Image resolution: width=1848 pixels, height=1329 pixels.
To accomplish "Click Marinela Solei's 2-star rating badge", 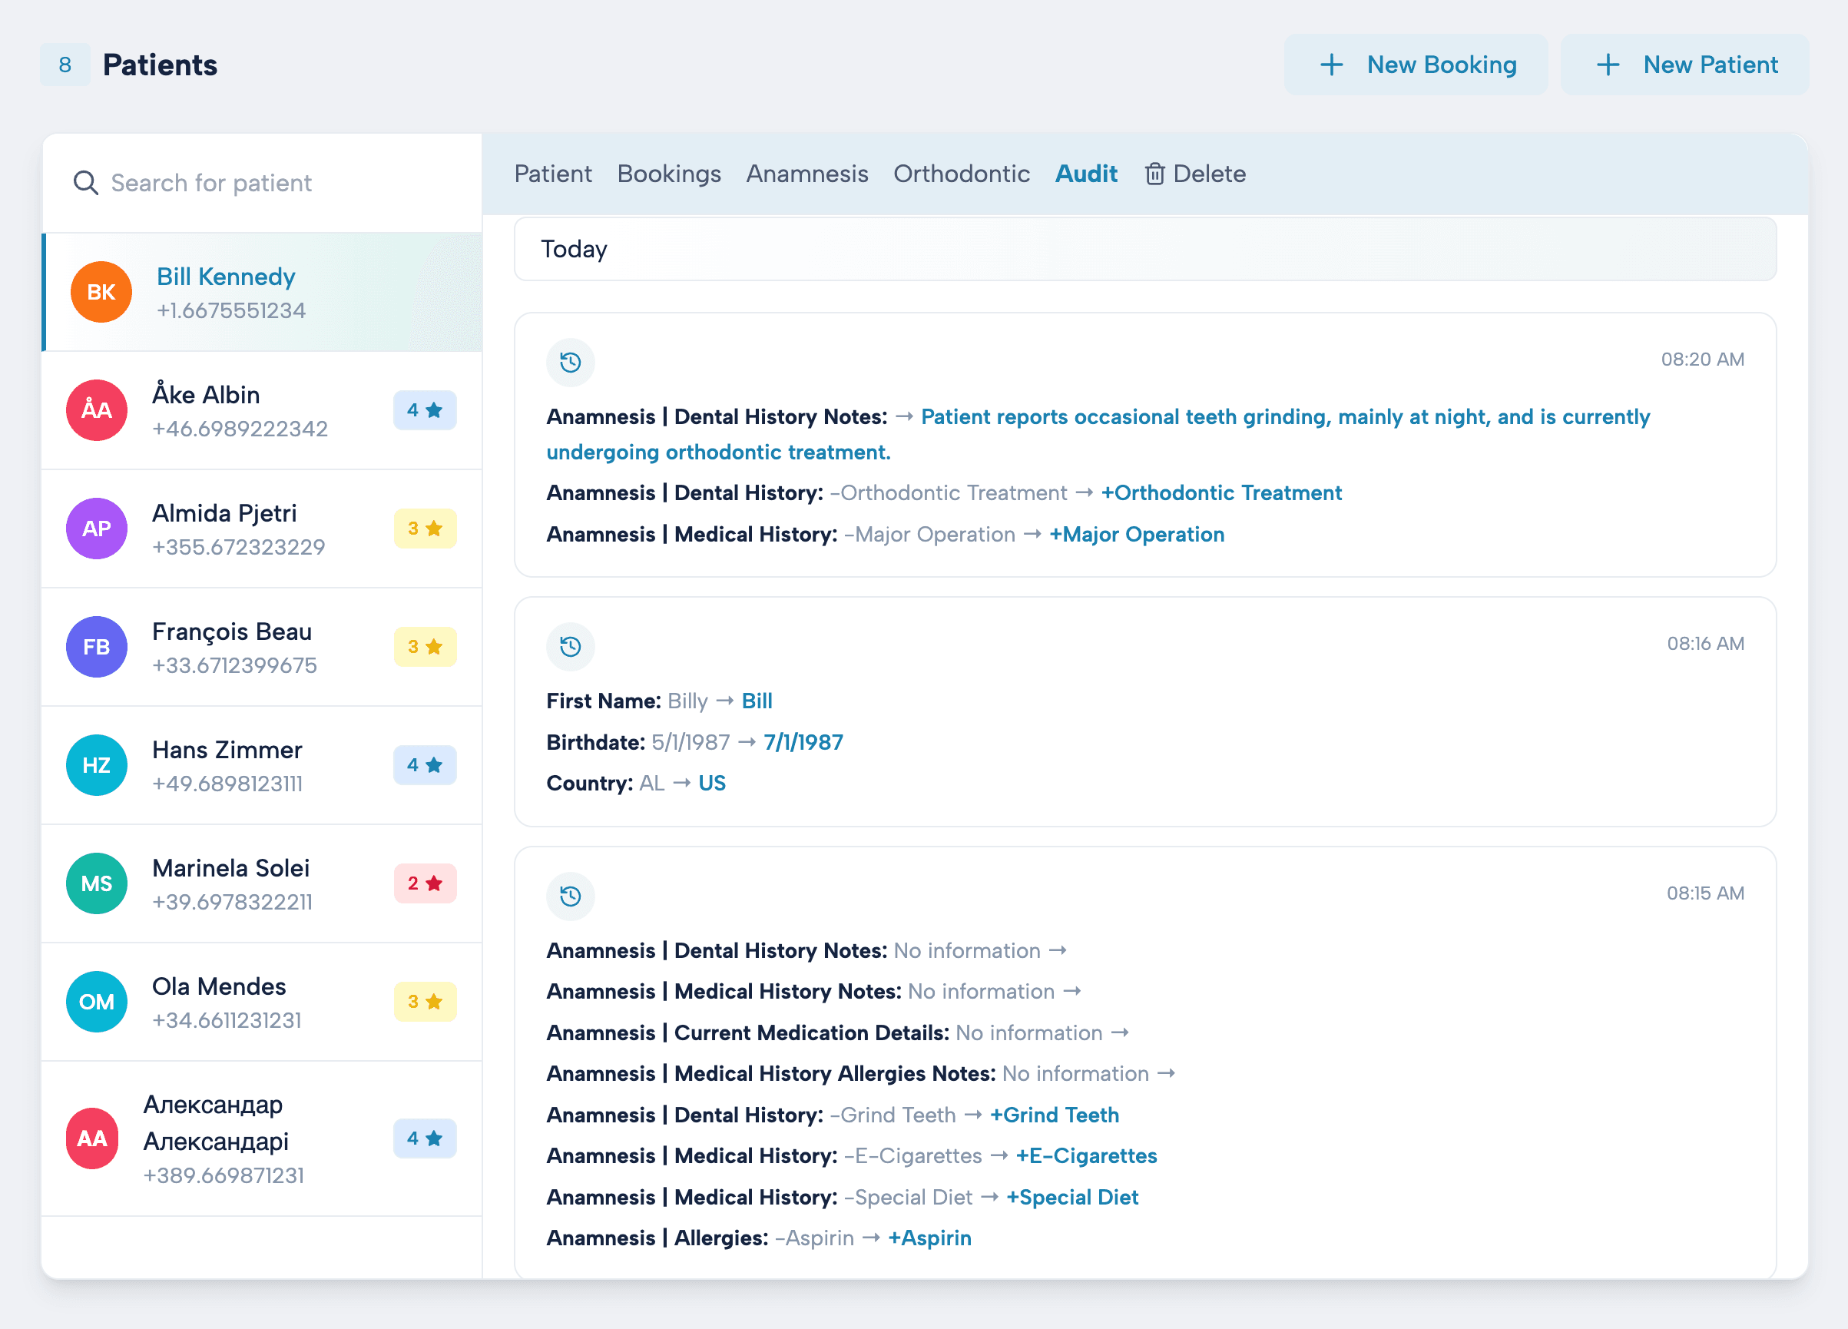I will click(425, 883).
